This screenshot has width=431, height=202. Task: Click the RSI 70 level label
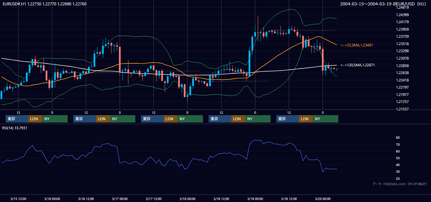pyautogui.click(x=398, y=144)
